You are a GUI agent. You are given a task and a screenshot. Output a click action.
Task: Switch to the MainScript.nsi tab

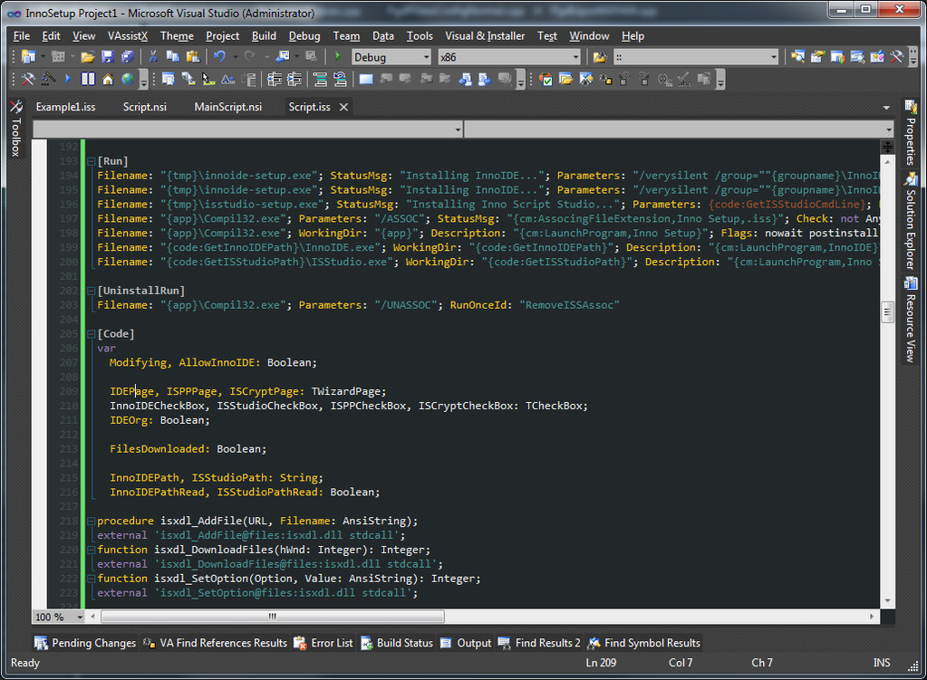click(228, 107)
